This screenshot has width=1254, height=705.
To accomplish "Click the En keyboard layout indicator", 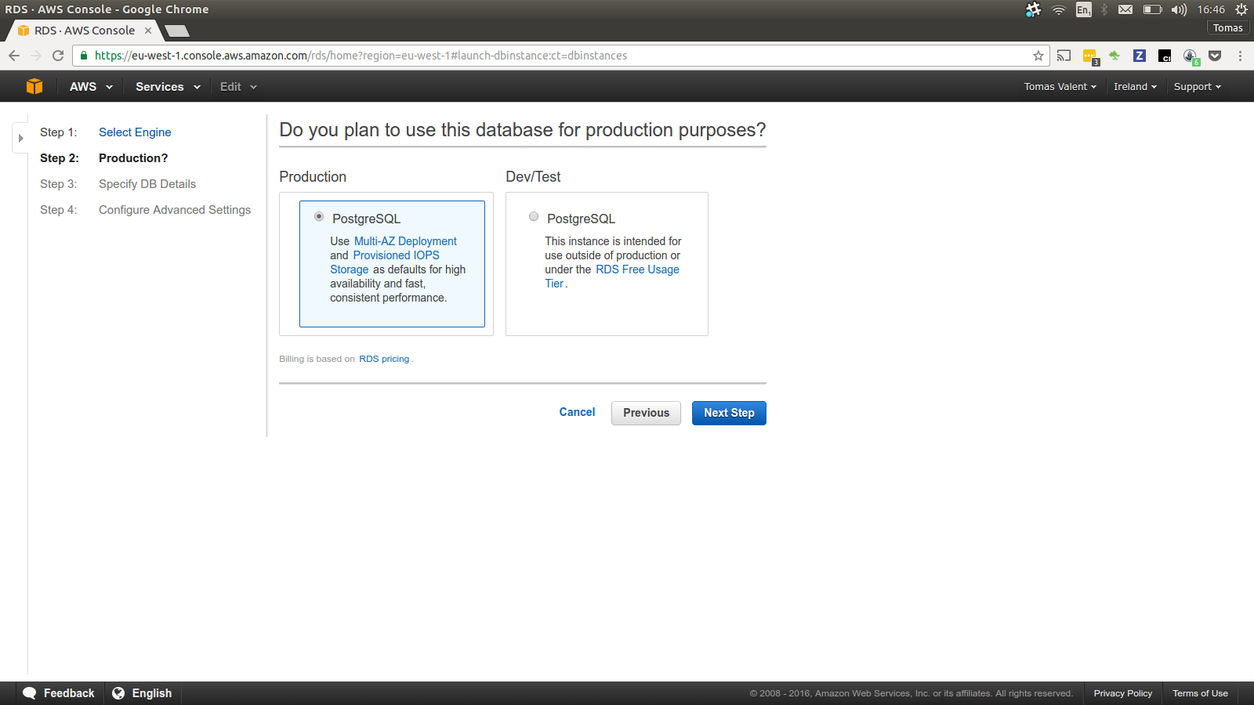I will [1083, 9].
